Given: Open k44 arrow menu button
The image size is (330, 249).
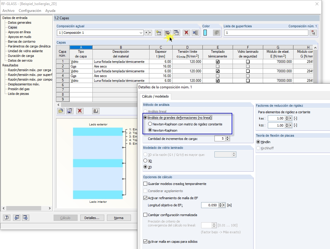Looking at the screenshot, I should pyautogui.click(x=290, y=118).
